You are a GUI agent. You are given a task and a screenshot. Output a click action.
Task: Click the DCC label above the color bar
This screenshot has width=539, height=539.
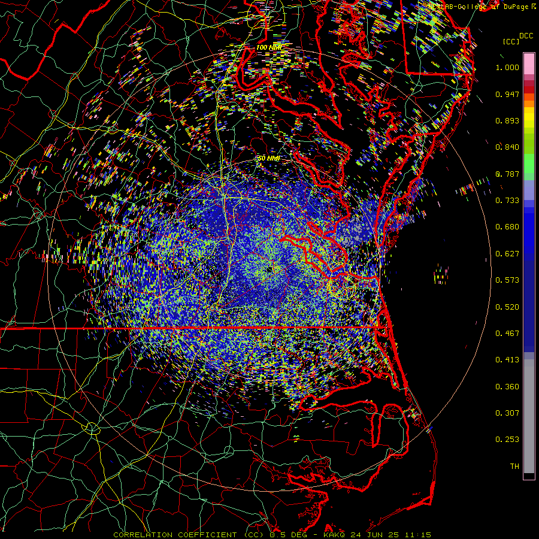pyautogui.click(x=526, y=36)
